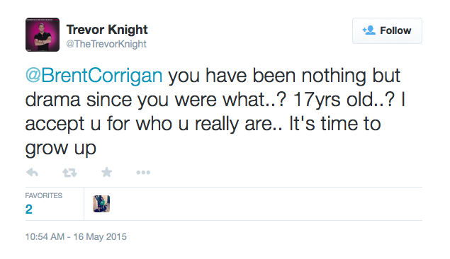
Task: Favorite the tweet with the star icon
Action: [x=107, y=172]
